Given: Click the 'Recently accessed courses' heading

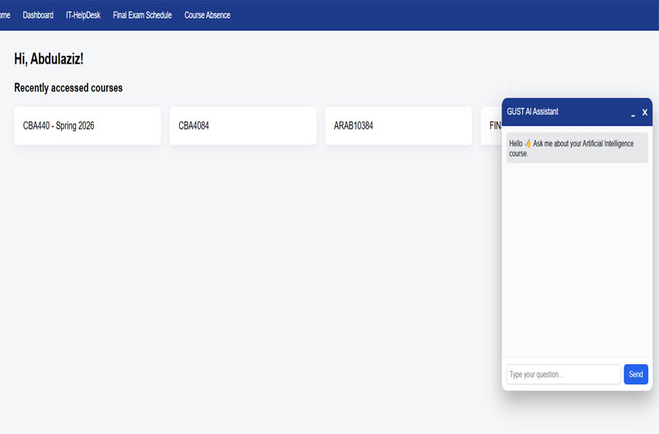Looking at the screenshot, I should point(68,88).
